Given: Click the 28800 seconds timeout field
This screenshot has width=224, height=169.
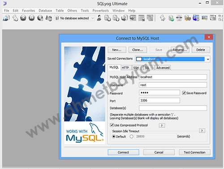Looking at the screenshot, I should (x=155, y=136).
